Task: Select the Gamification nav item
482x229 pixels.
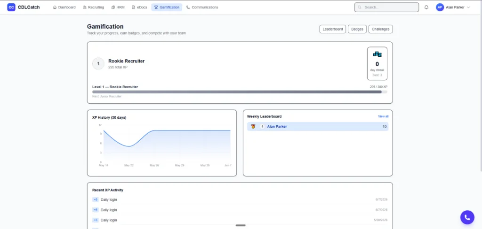Action: pyautogui.click(x=167, y=8)
